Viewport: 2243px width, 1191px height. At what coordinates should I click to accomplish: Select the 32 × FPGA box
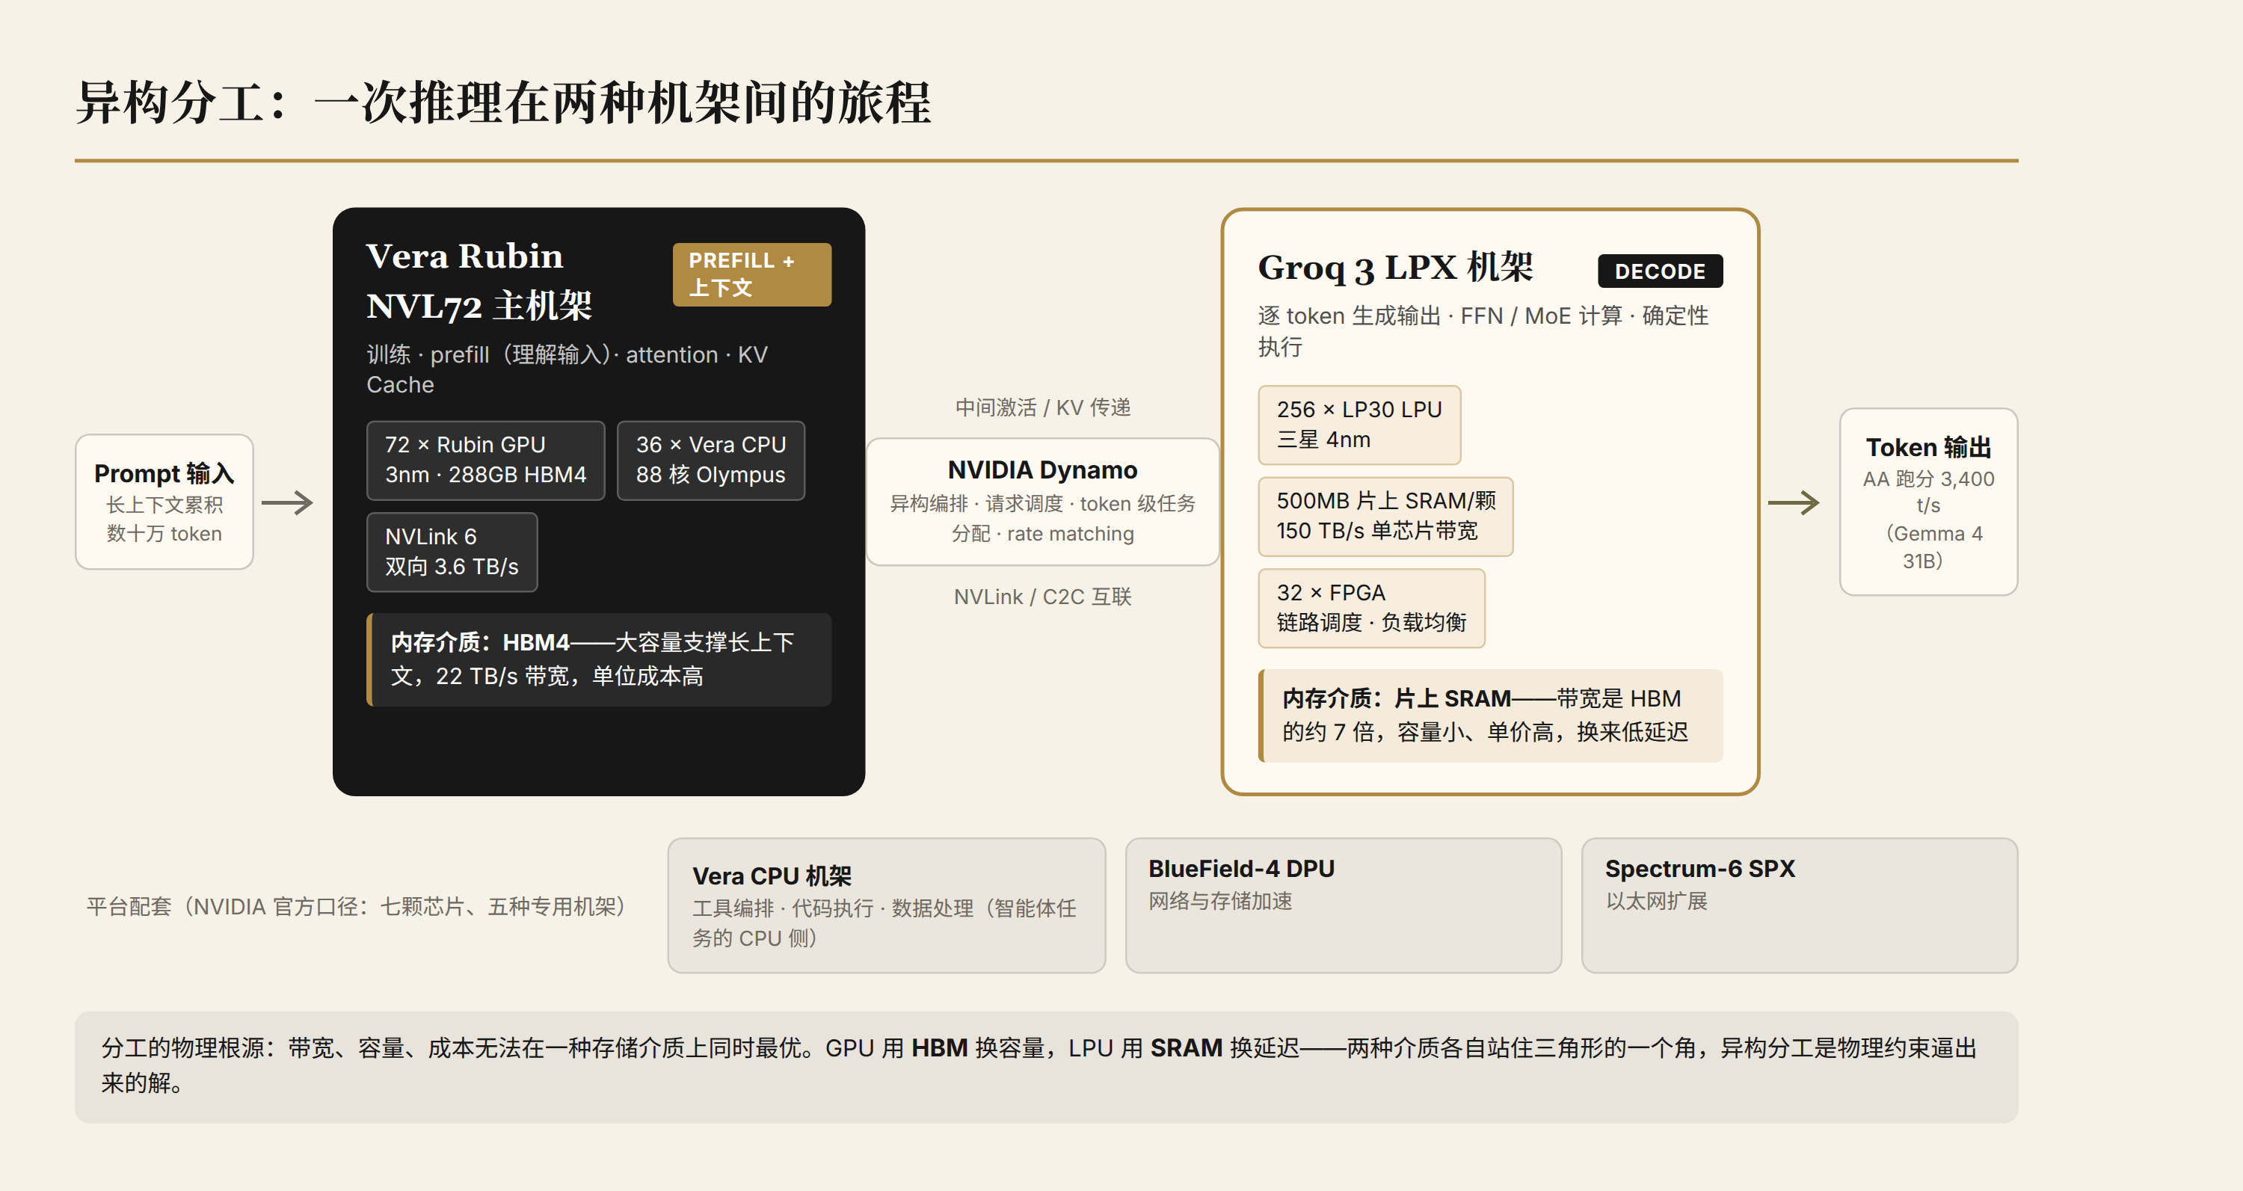click(x=1371, y=608)
